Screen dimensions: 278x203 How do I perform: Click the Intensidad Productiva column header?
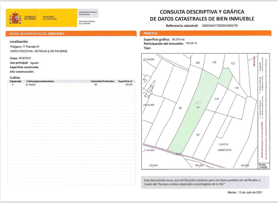pyautogui.click(x=102, y=81)
